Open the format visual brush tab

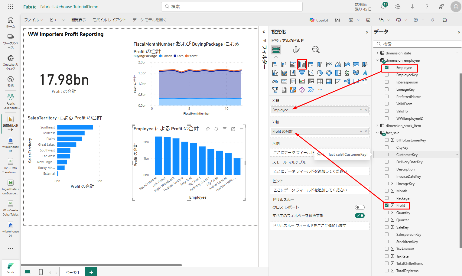296,50
